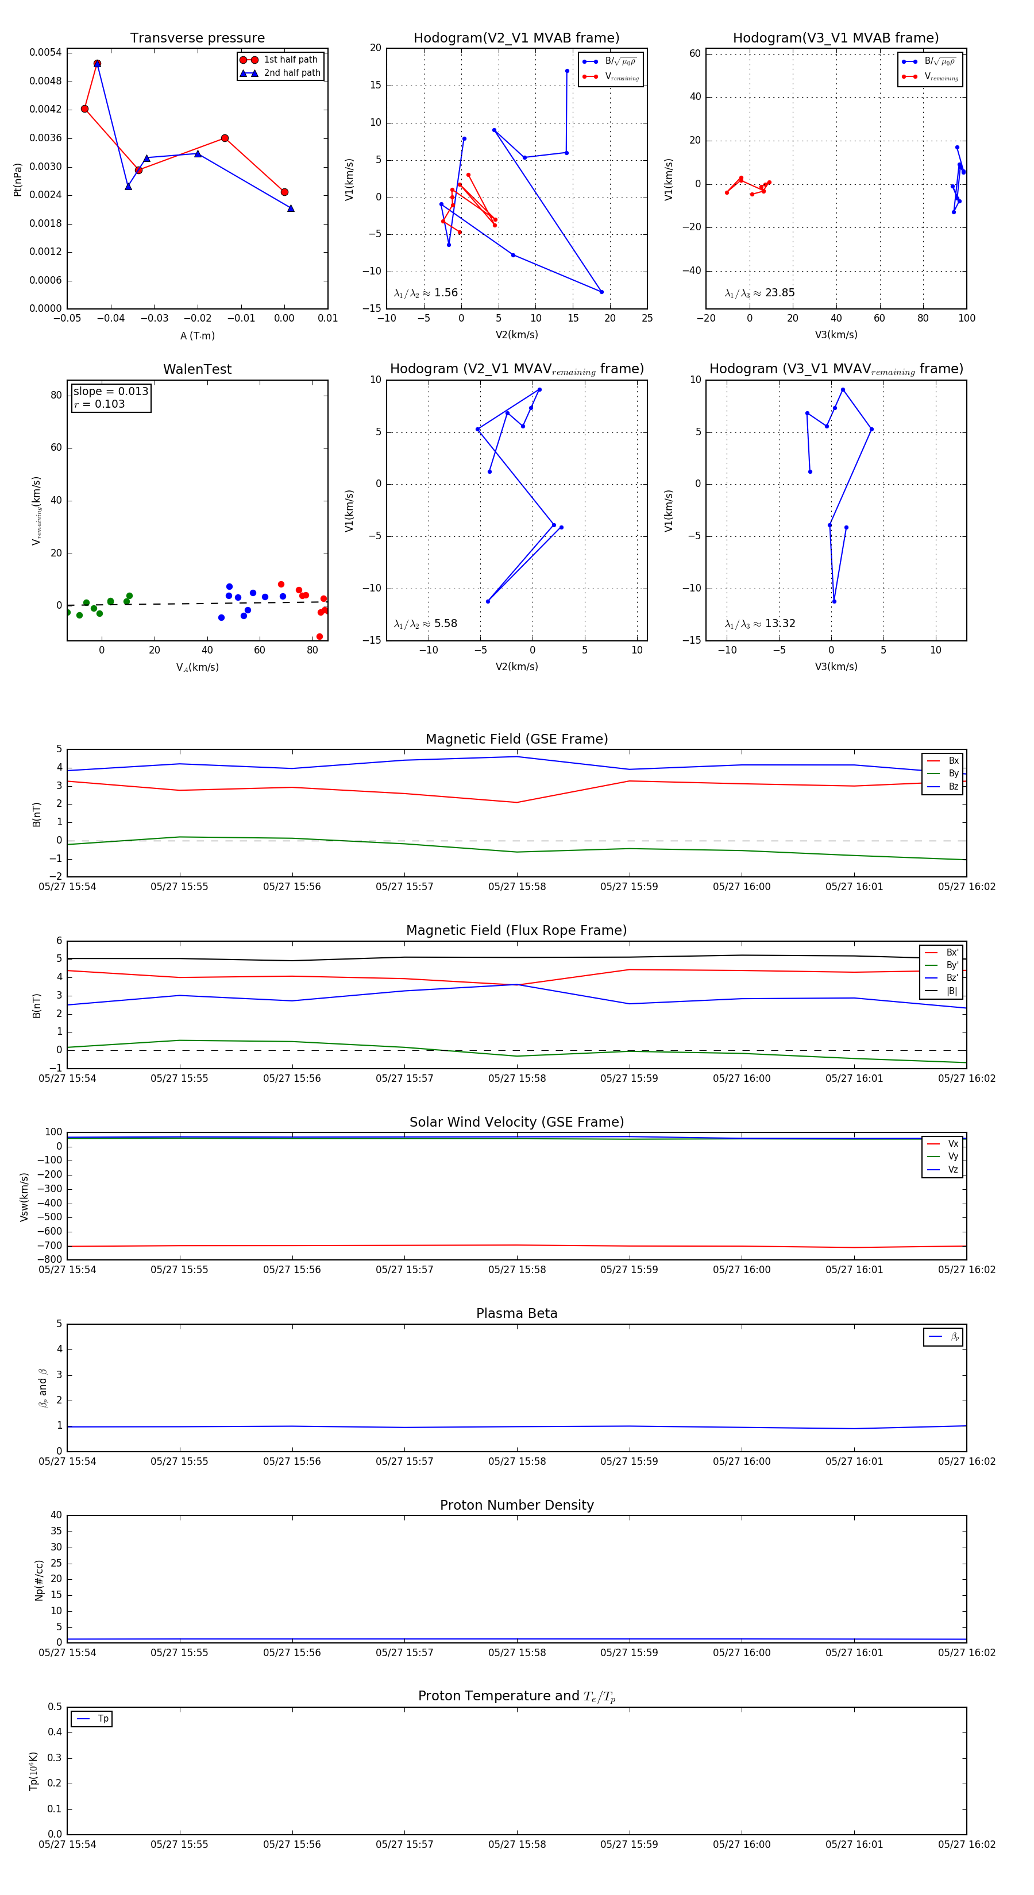
Task: Click the 0.0054 tick on Pt axis
Action: [45, 52]
